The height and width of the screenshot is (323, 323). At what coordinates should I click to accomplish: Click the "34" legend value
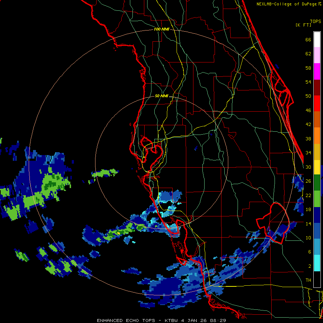[x=308, y=153]
